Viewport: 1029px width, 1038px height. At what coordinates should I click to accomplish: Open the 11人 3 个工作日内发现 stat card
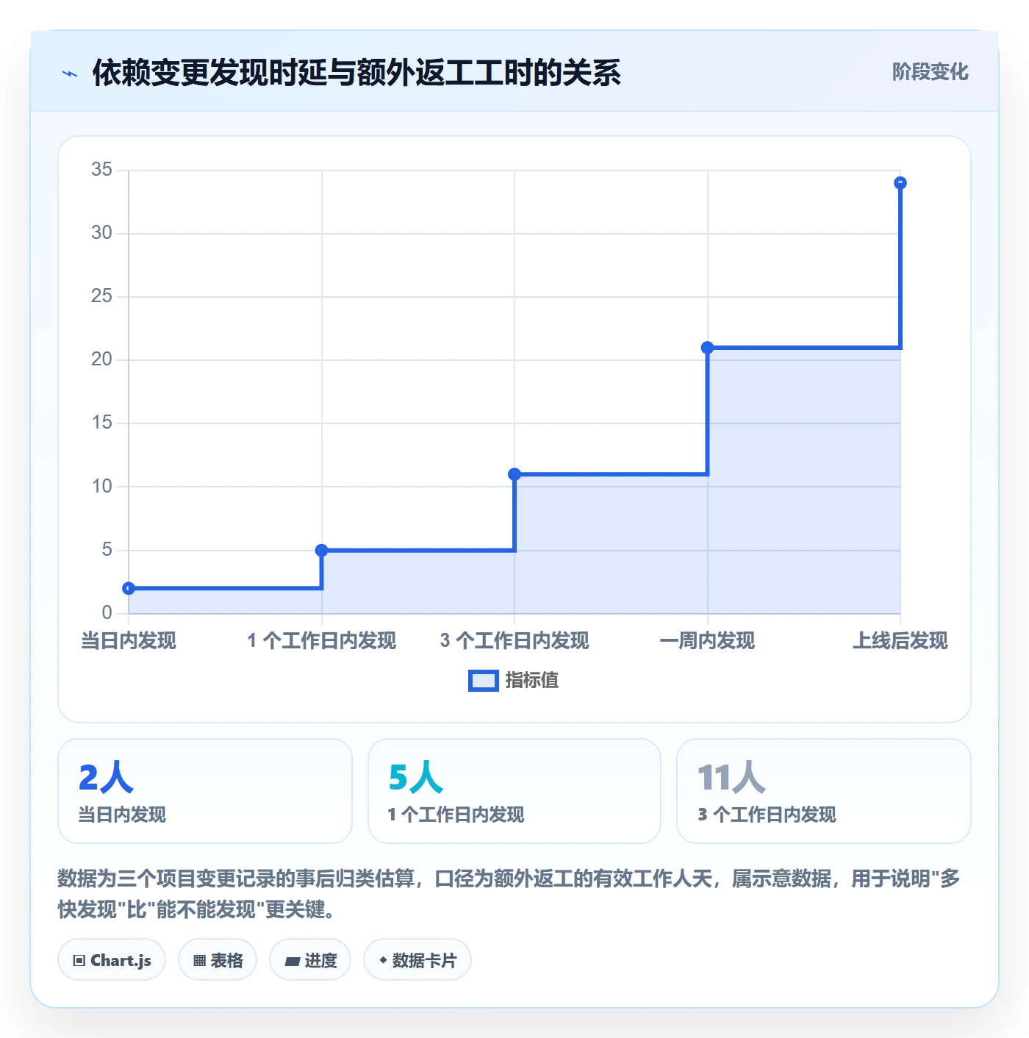[824, 791]
